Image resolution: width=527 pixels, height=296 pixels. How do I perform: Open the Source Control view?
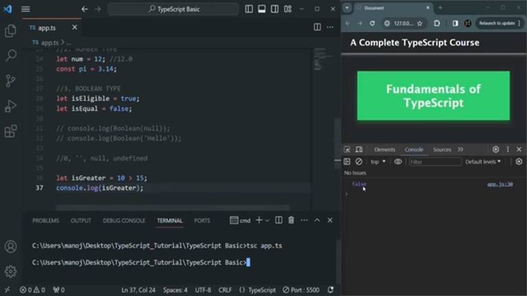point(10,81)
